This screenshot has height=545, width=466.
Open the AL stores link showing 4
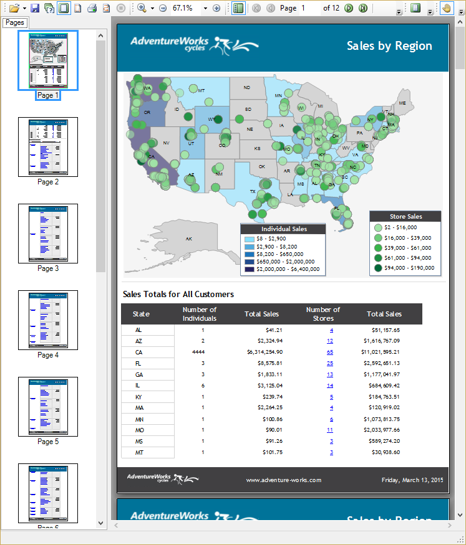331,330
